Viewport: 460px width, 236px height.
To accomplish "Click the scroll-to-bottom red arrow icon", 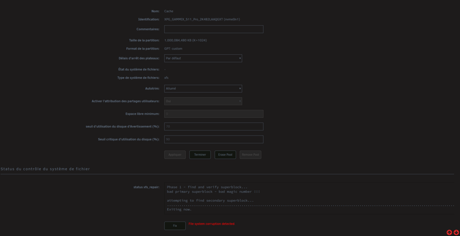I will 456,232.
